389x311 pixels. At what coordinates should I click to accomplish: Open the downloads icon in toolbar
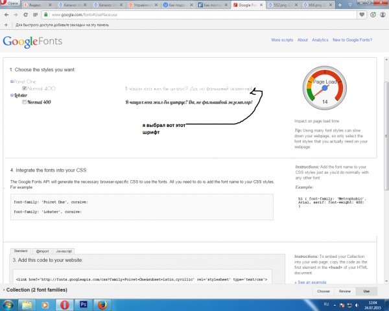tap(373, 15)
